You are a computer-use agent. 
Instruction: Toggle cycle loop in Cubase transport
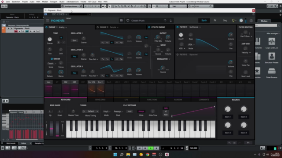pos(139,148)
